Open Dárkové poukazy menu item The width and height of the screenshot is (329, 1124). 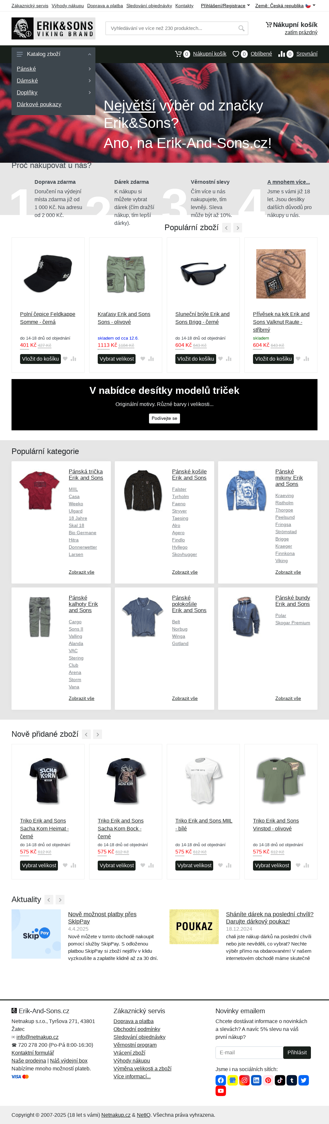[x=39, y=104]
